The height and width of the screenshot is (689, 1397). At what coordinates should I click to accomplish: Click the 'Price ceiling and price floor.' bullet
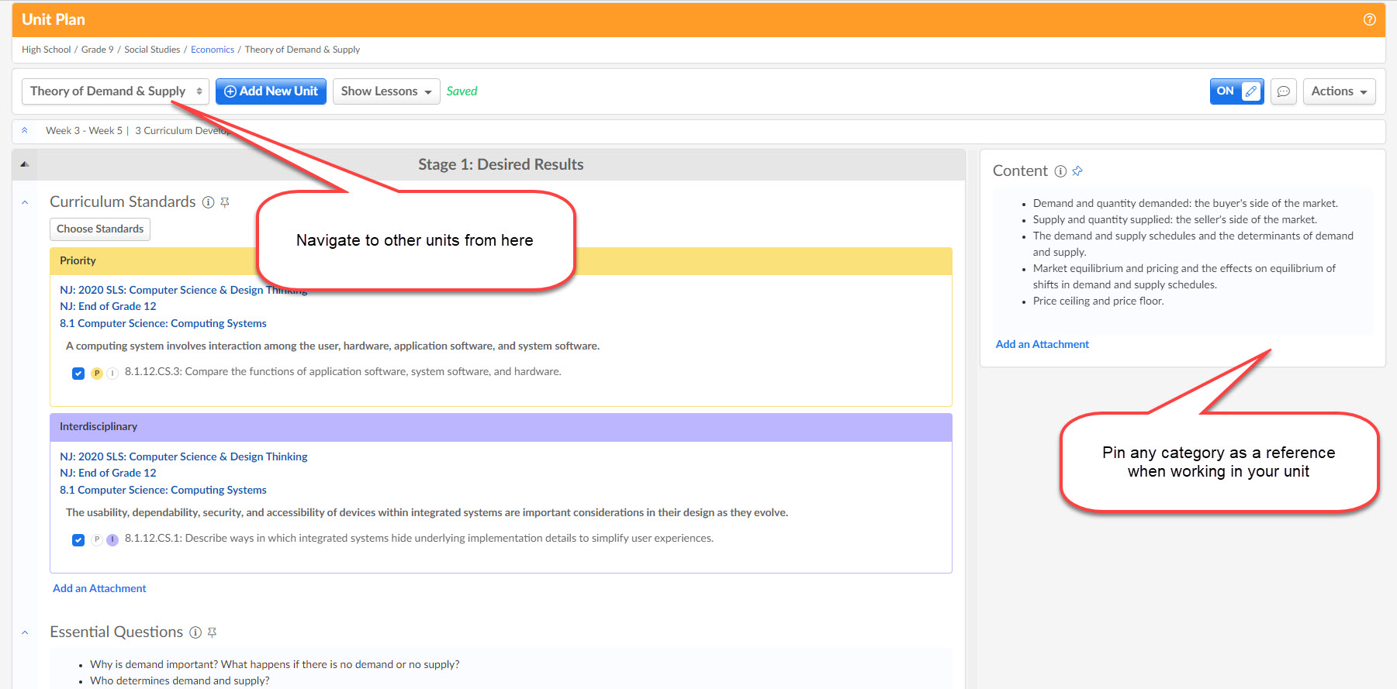pos(1098,301)
